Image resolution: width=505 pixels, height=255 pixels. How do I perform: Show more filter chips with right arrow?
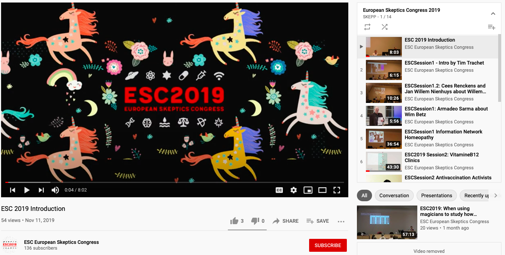496,195
